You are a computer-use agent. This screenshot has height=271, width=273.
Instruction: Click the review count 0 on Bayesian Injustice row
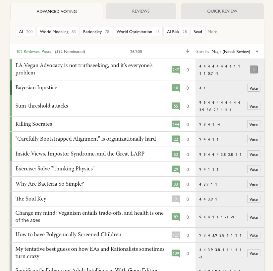point(188,88)
